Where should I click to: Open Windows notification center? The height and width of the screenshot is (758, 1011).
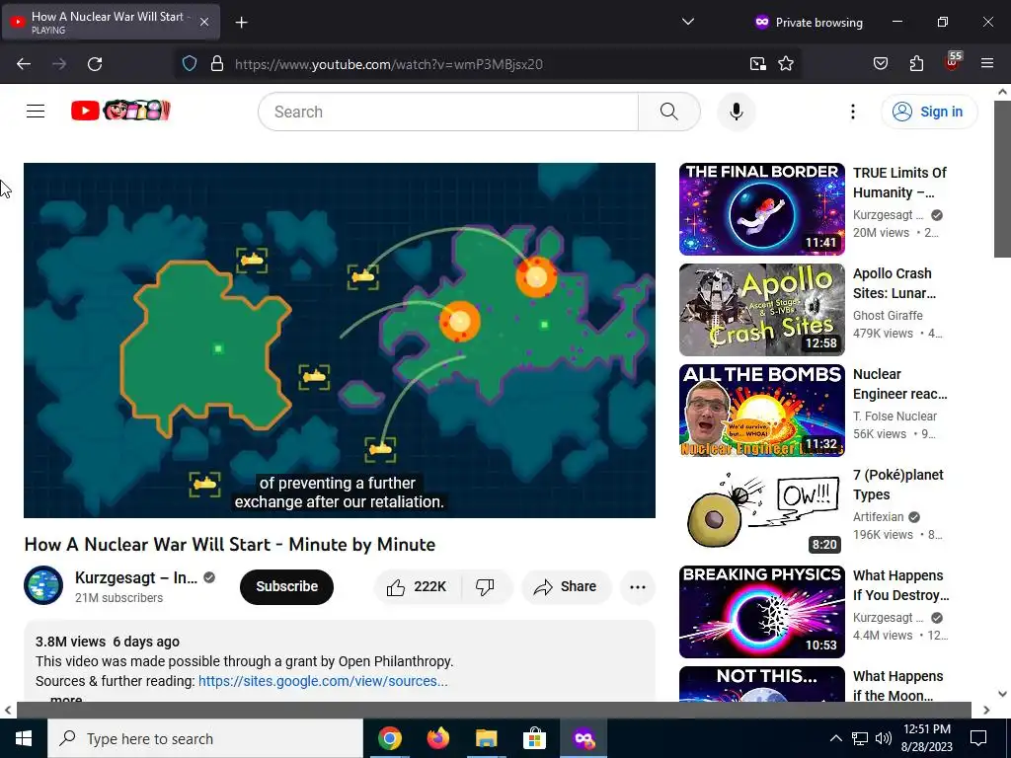[x=978, y=738]
